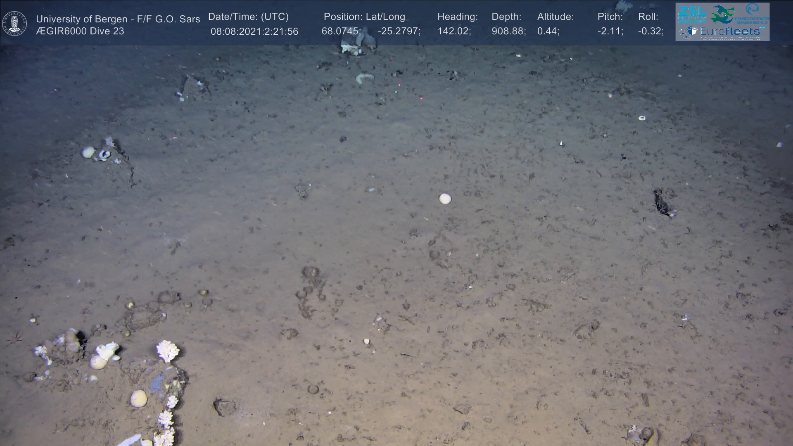Click the lower red laser dot on the seabed

click(421, 98)
